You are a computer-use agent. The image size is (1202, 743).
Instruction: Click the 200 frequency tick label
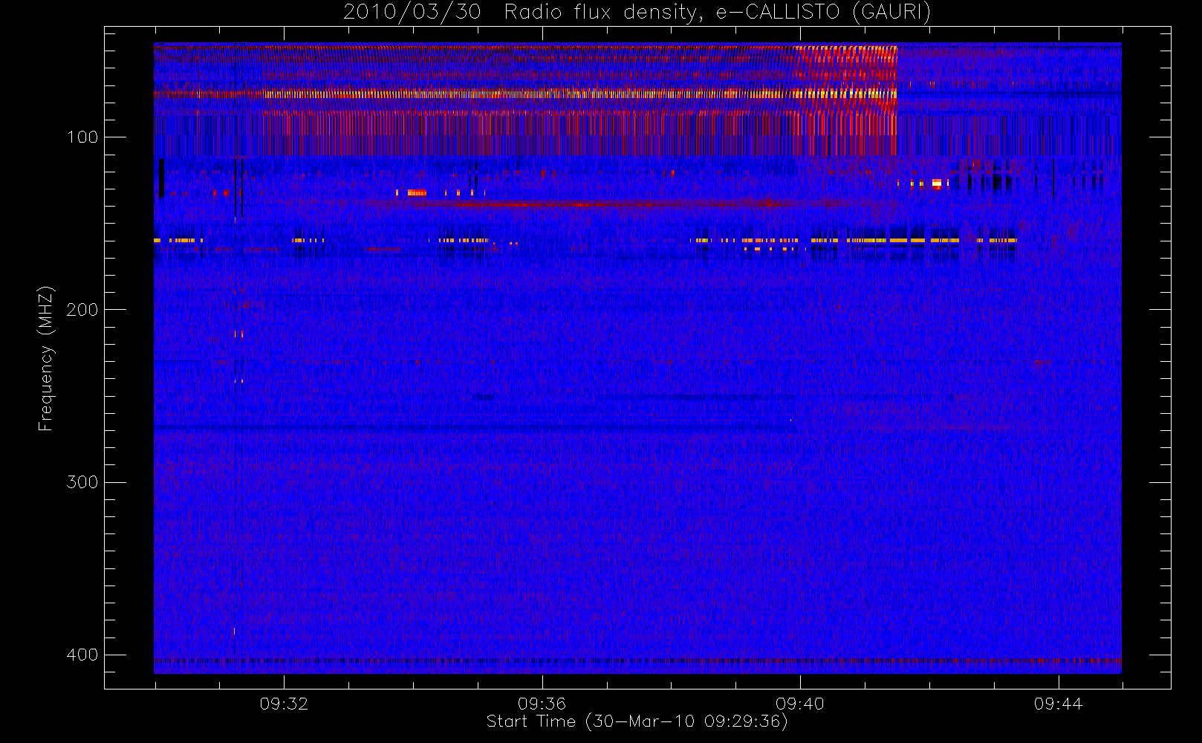[x=82, y=310]
